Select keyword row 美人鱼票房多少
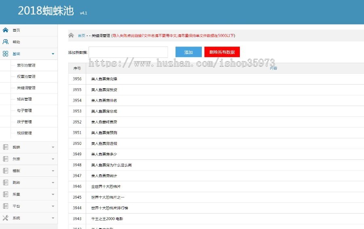This screenshot has width=364, height=229. (x=104, y=154)
